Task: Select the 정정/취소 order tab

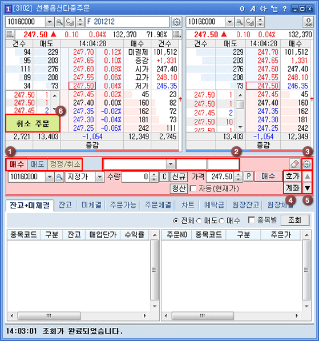Action: click(x=65, y=164)
